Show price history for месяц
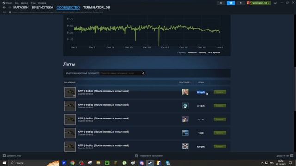Viewport: 296px width, 166px height. pyautogui.click(x=203, y=53)
